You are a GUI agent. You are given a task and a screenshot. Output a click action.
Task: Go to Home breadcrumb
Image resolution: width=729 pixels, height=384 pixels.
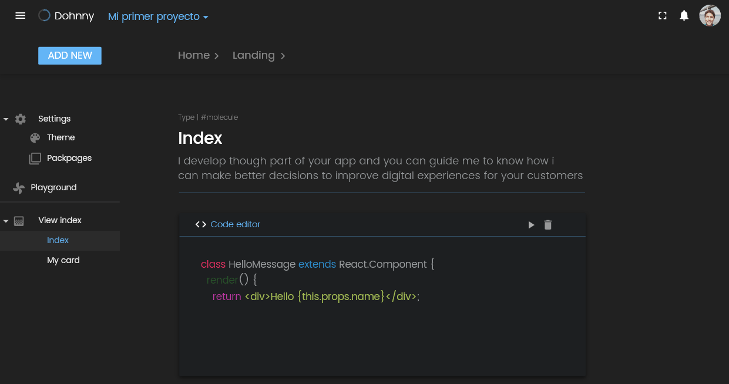pos(194,55)
